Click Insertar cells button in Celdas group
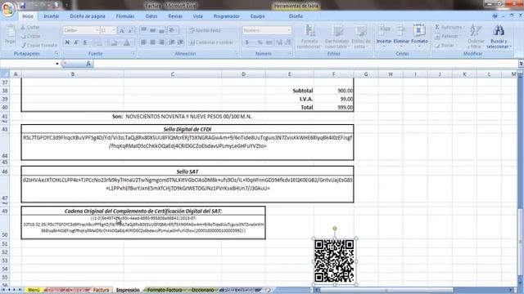524x294 pixels. tap(384, 36)
